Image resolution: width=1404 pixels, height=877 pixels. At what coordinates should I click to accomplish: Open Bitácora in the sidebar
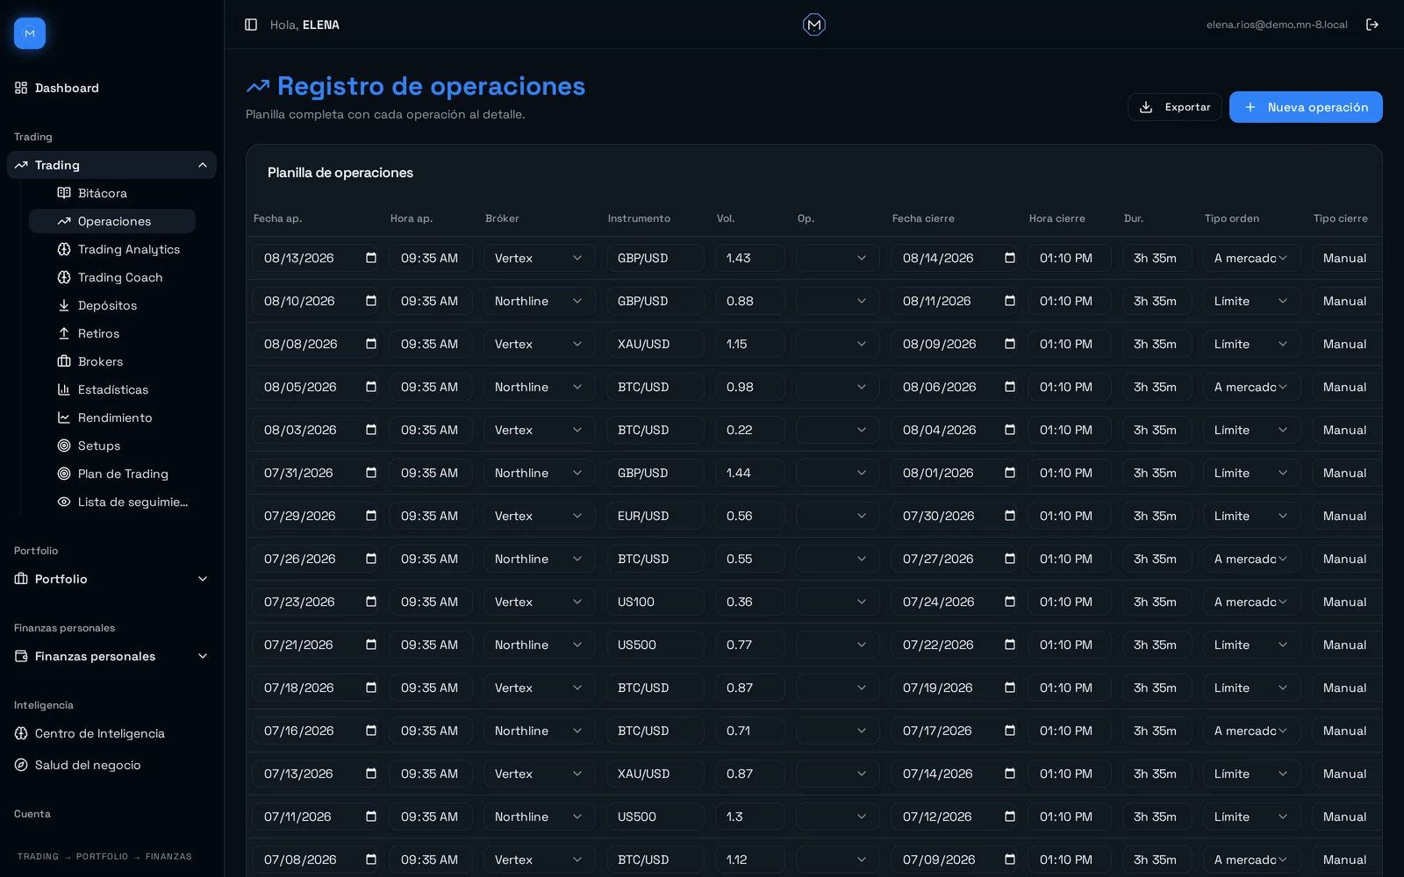tap(112, 193)
